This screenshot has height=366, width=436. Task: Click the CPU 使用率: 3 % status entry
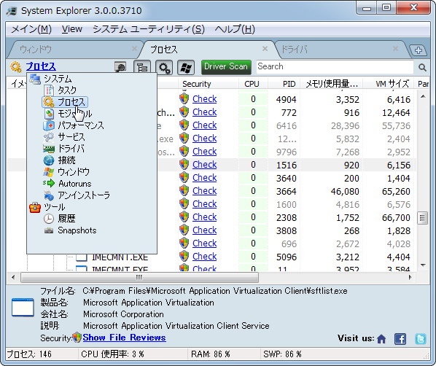(x=112, y=354)
